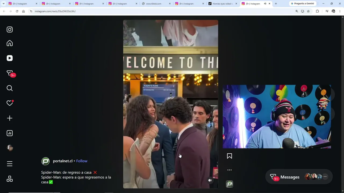
Task: Go back in the browser
Action: (x=4, y=11)
